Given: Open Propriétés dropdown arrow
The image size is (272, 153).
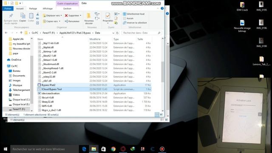Looking at the screenshot, I should 108,23.
